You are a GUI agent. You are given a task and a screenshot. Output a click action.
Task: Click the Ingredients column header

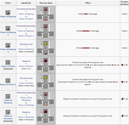26,3
